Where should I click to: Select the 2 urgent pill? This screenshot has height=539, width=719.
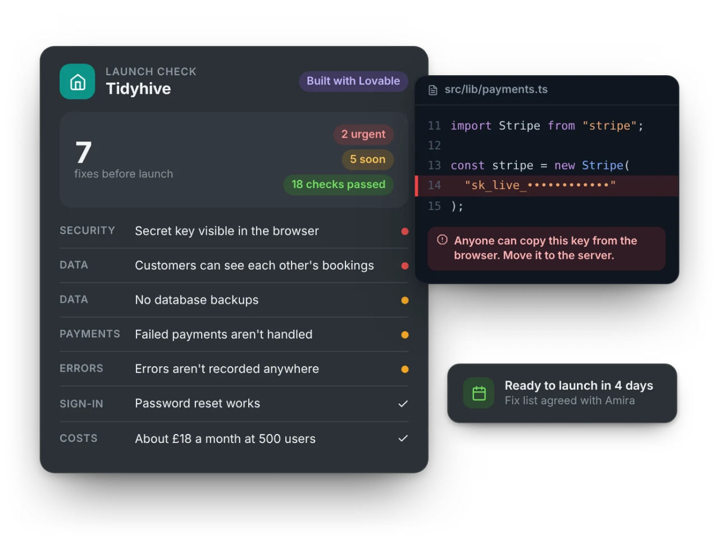tap(363, 134)
